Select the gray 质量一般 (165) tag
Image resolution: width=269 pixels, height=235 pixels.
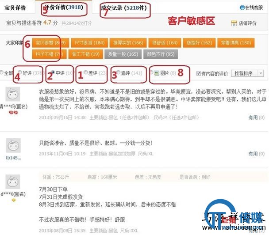click(x=123, y=54)
